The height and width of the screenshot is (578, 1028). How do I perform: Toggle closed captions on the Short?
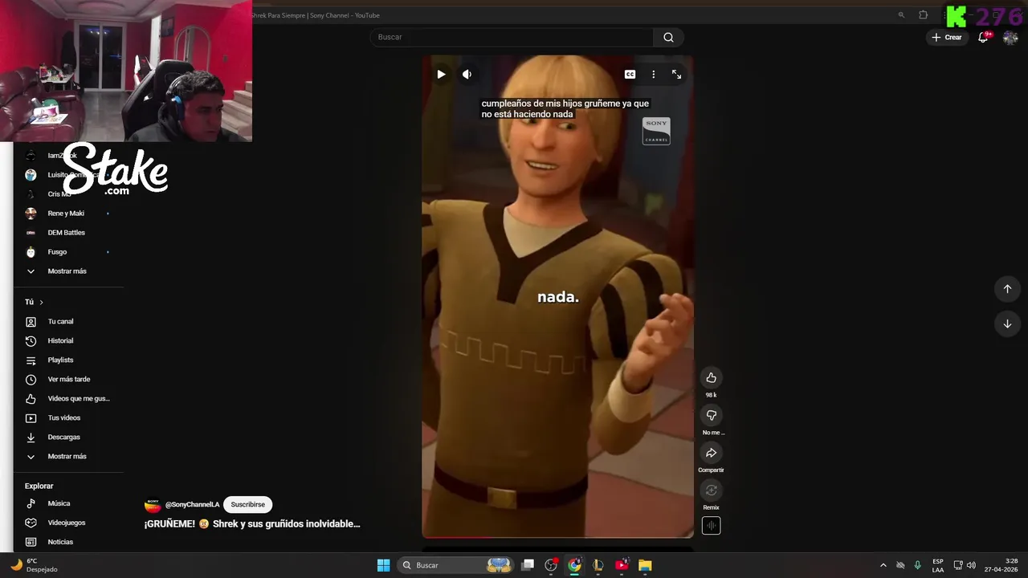tap(630, 74)
